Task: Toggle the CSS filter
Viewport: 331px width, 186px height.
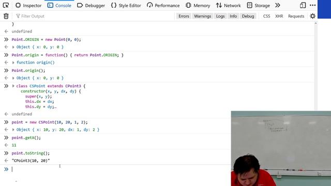Action: pos(266,16)
